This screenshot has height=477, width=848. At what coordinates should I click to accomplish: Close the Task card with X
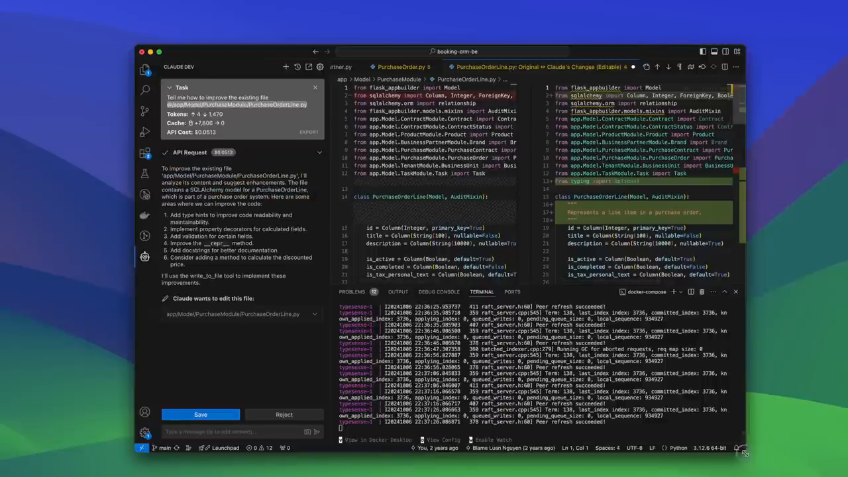pyautogui.click(x=315, y=87)
